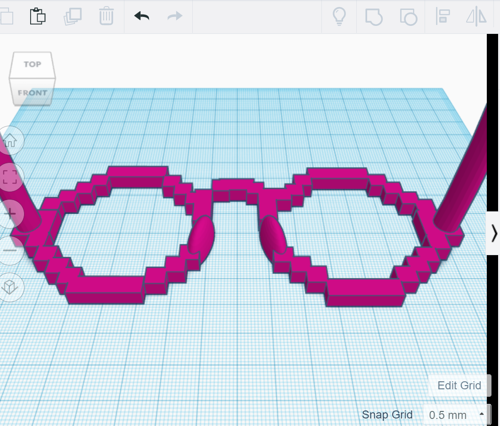
Task: Toggle show all with lightbulb icon
Action: click(339, 16)
